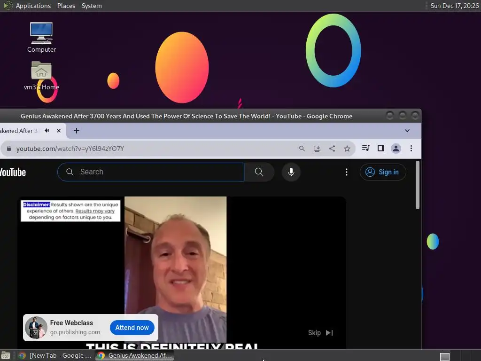Grab the page vertical scrollbar
Screen dimensions: 481x361
pos(417,185)
